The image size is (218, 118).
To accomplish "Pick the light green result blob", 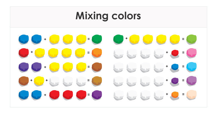I will [191, 39].
